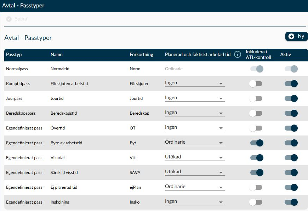The height and width of the screenshot is (211, 308).
Task: Turn off Aktiv for Byte av arbetstid
Action: point(291,143)
